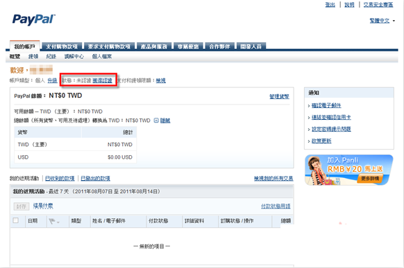This screenshot has height=268, width=404.
Task: Open the 已發出的款項 link
Action: pyautogui.click(x=95, y=179)
